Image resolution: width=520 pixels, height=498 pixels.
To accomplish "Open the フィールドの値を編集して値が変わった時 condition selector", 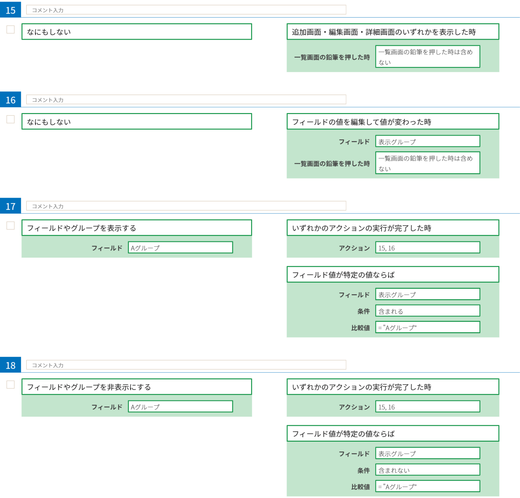I will pyautogui.click(x=393, y=122).
